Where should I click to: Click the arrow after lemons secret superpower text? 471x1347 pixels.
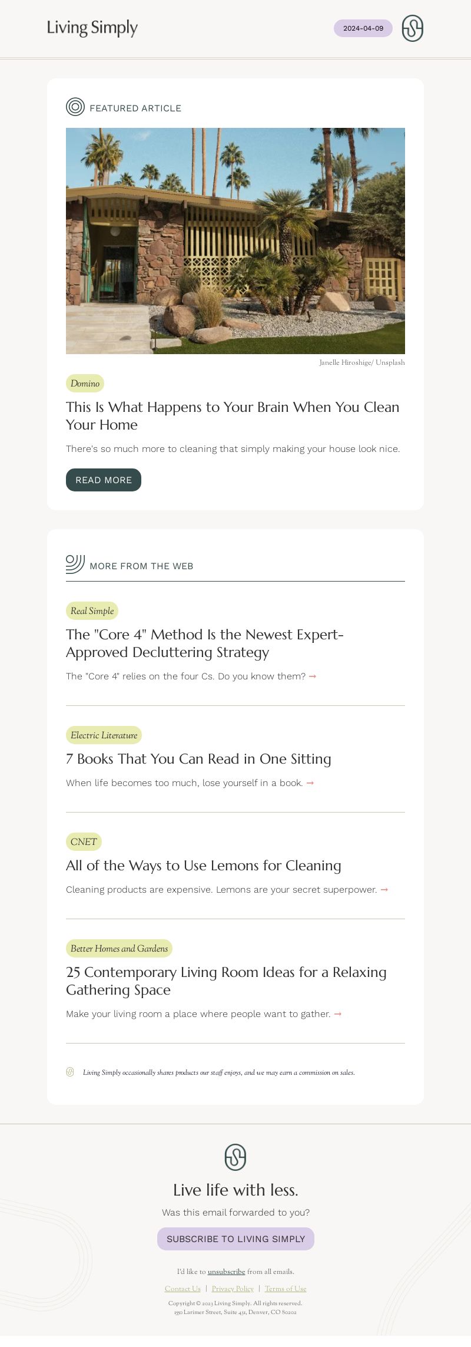(384, 890)
